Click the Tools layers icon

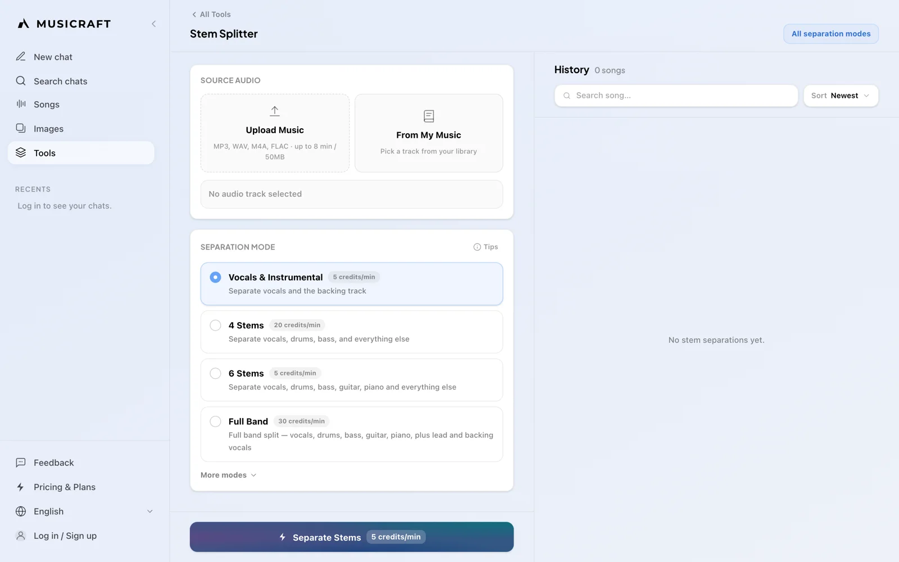(x=21, y=152)
